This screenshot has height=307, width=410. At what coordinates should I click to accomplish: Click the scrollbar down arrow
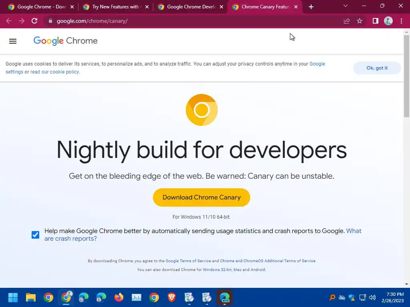406,284
